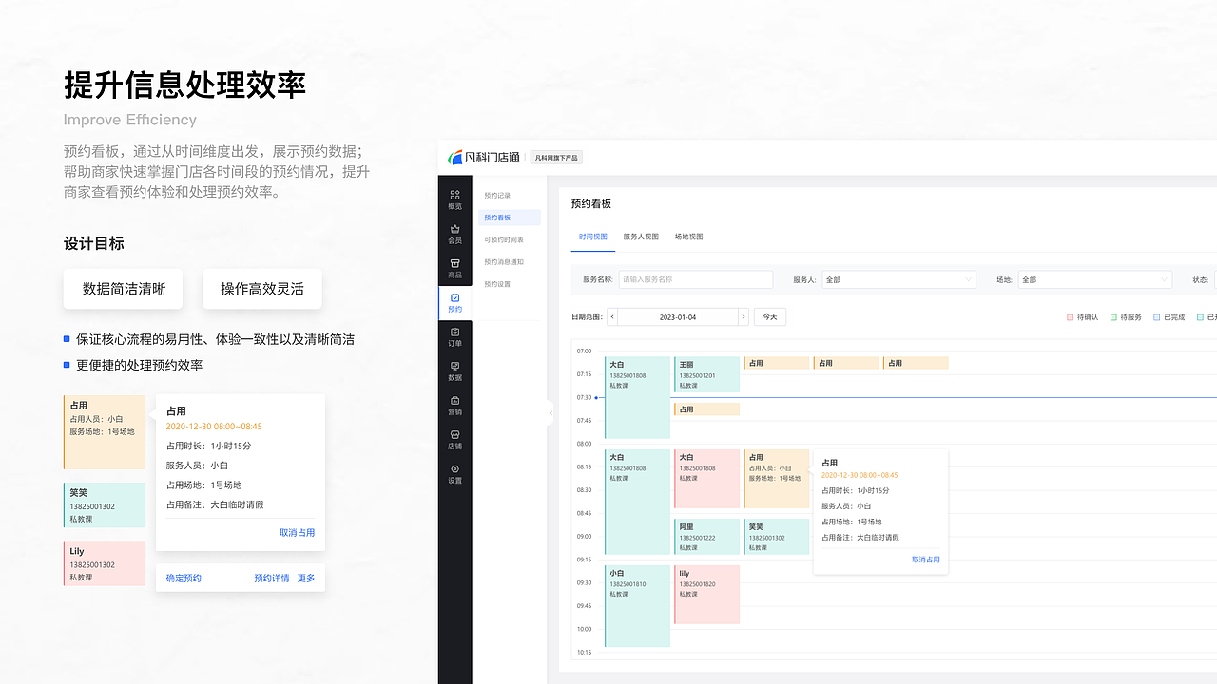The width and height of the screenshot is (1217, 684).
Task: Expand the 状态 dropdown on the right
Action: (1214, 279)
